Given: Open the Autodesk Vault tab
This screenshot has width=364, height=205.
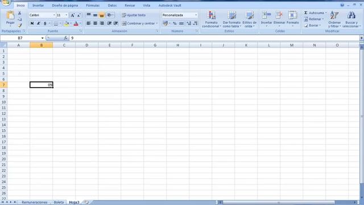Looking at the screenshot, I should pyautogui.click(x=169, y=5).
